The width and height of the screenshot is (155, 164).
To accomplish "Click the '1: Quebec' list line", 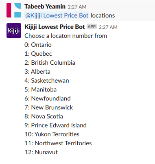I will coord(38,54).
